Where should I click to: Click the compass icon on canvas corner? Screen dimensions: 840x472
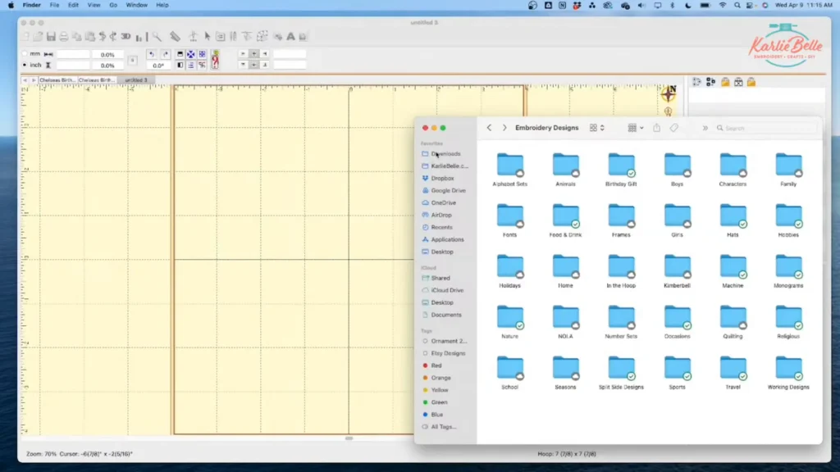(669, 93)
